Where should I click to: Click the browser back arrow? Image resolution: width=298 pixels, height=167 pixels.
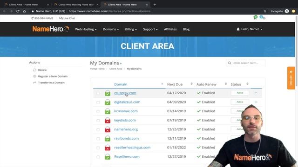coord(4,11)
